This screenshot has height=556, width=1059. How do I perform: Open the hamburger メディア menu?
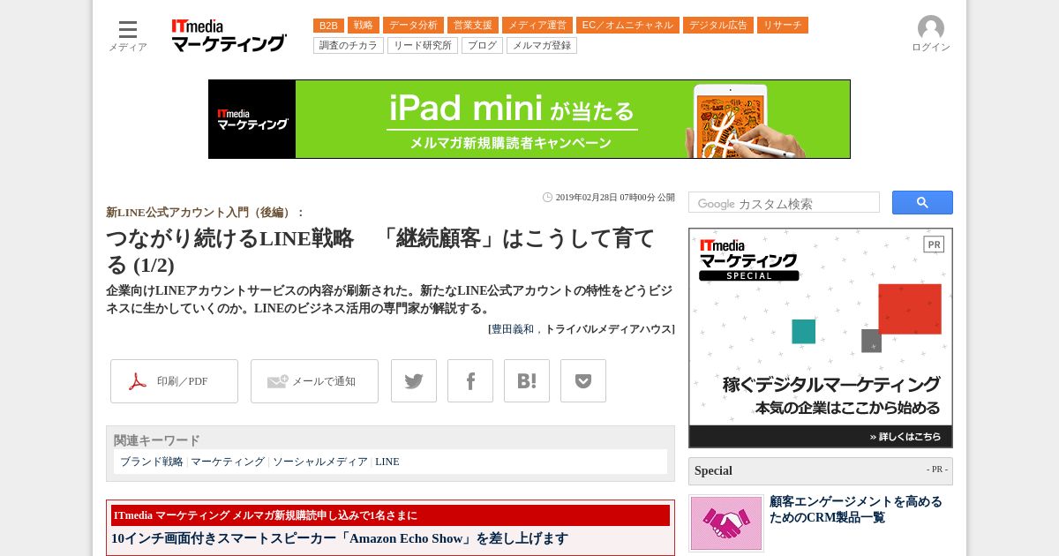coord(128,35)
